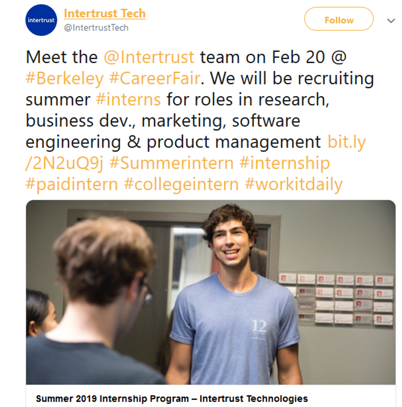
Task: Open the #collegeintern hashtag
Action: 181,184
